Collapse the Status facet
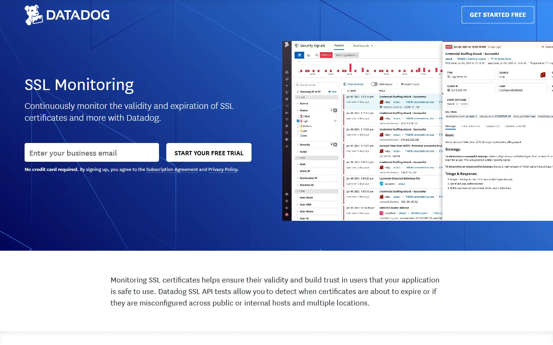Image resolution: width=553 pixels, height=345 pixels. coord(303,110)
